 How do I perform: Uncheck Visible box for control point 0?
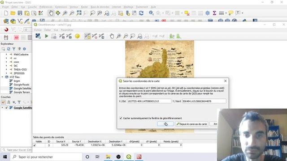35,145
